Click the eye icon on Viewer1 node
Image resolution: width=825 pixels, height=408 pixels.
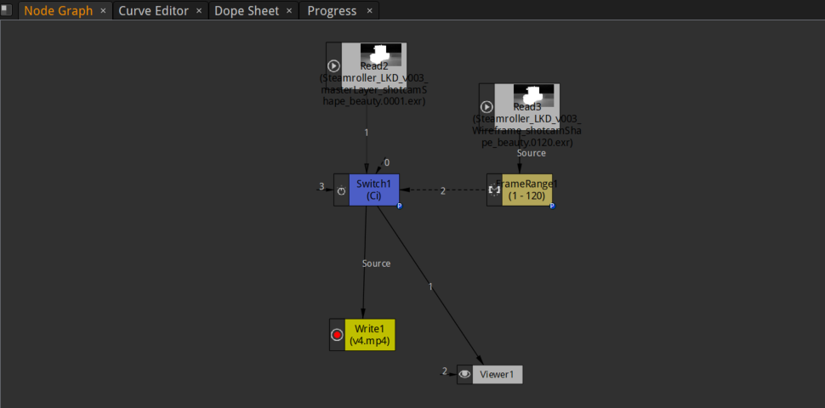pos(464,374)
